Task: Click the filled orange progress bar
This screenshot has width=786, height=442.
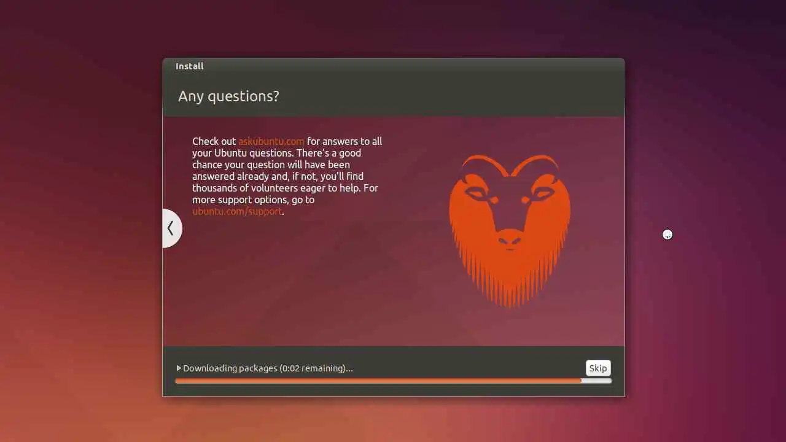Action: click(378, 381)
